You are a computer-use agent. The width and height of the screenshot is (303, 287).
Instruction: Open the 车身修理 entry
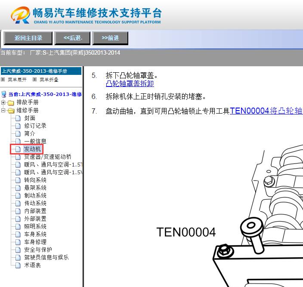click(35, 242)
